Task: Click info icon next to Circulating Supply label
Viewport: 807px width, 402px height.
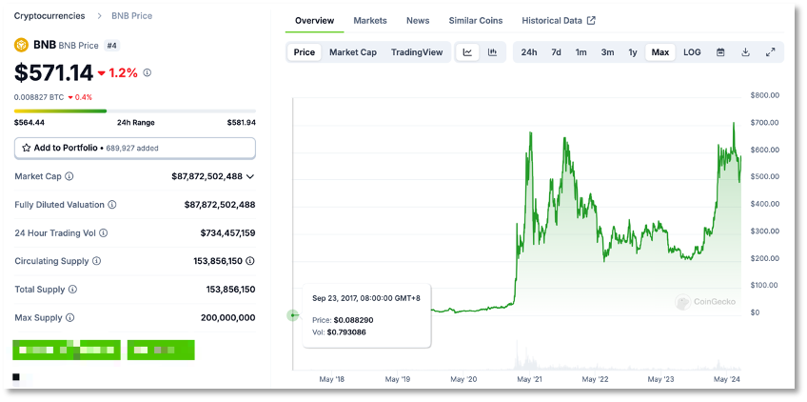Action: (96, 261)
